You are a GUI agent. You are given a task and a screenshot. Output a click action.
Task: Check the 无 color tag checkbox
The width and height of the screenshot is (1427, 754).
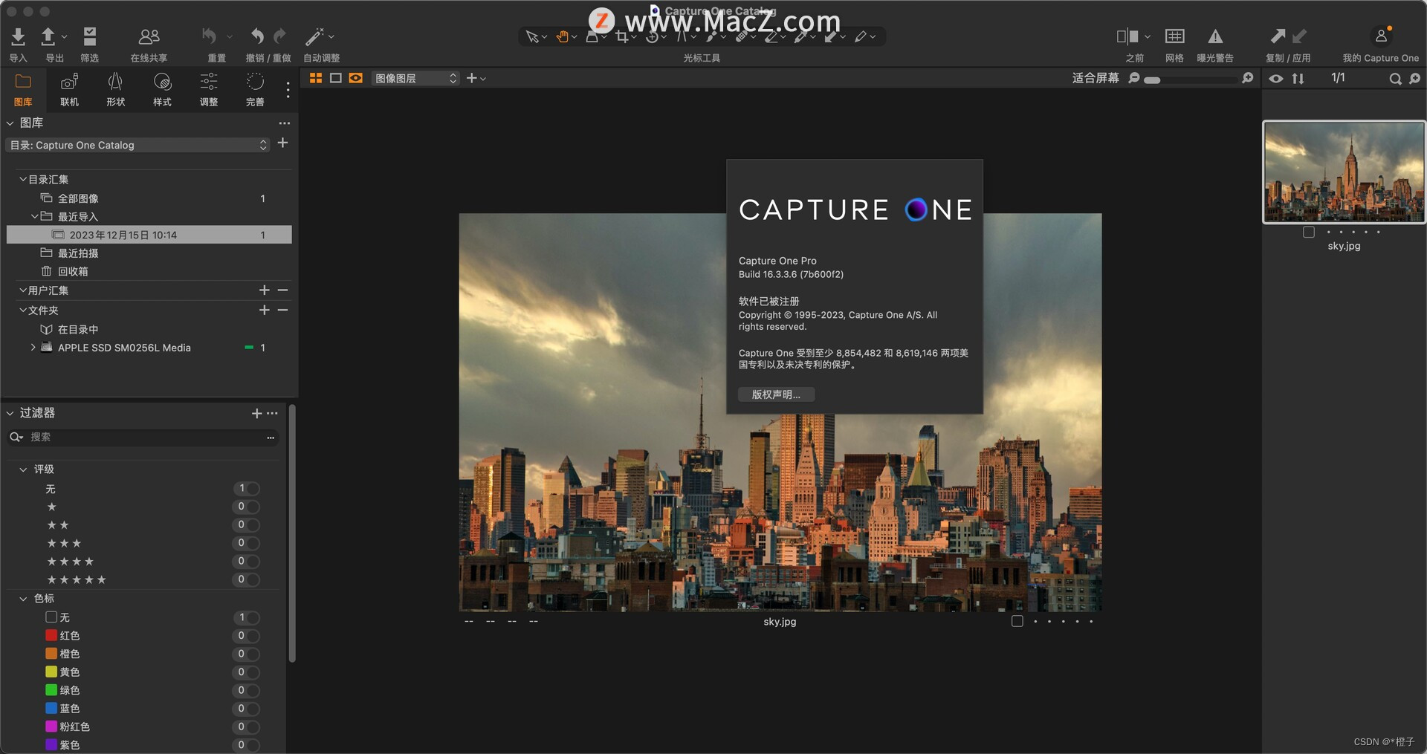pyautogui.click(x=51, y=617)
